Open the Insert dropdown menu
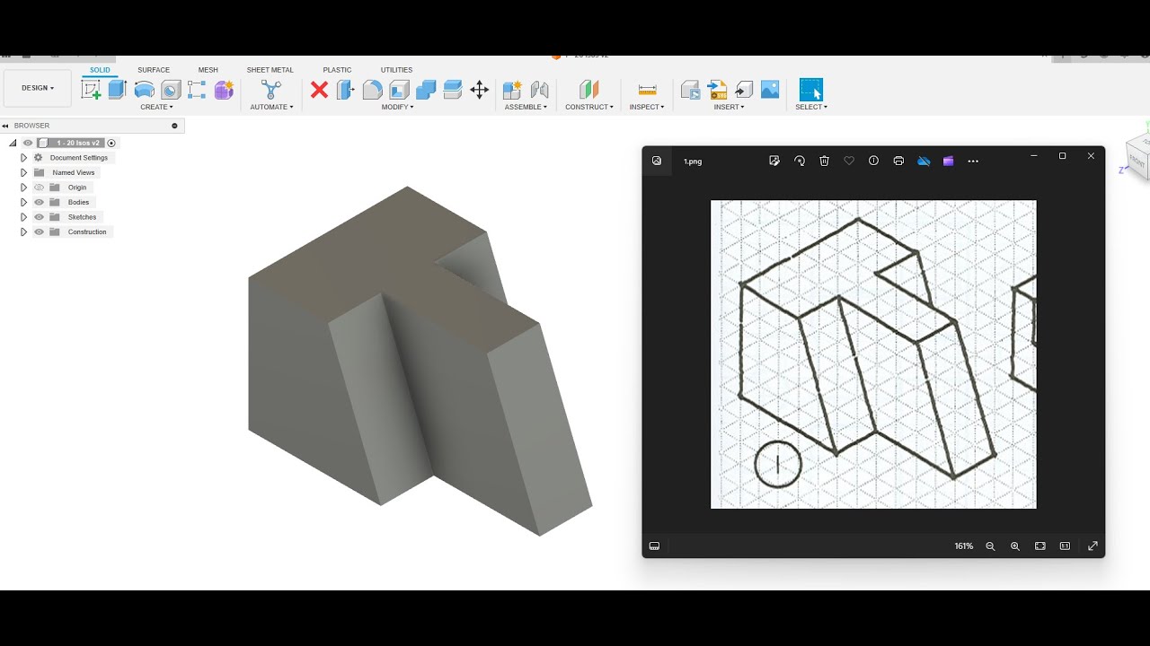Image resolution: width=1150 pixels, height=646 pixels. click(x=729, y=107)
